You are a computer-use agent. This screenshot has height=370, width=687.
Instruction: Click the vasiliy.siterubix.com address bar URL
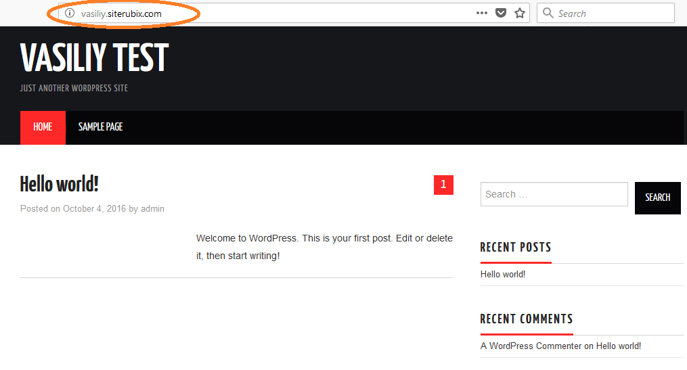tap(121, 14)
